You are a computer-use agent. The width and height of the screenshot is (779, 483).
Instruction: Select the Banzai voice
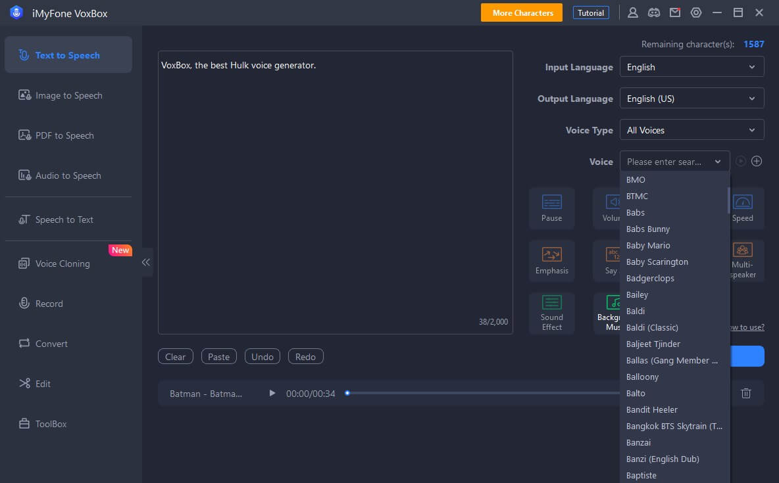point(674,442)
